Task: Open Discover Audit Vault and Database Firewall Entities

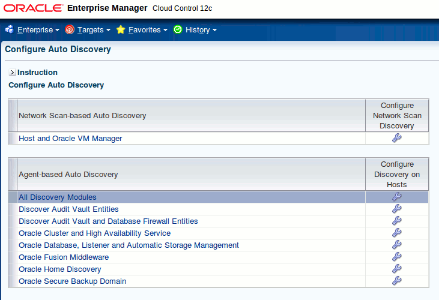Action: 108,221
